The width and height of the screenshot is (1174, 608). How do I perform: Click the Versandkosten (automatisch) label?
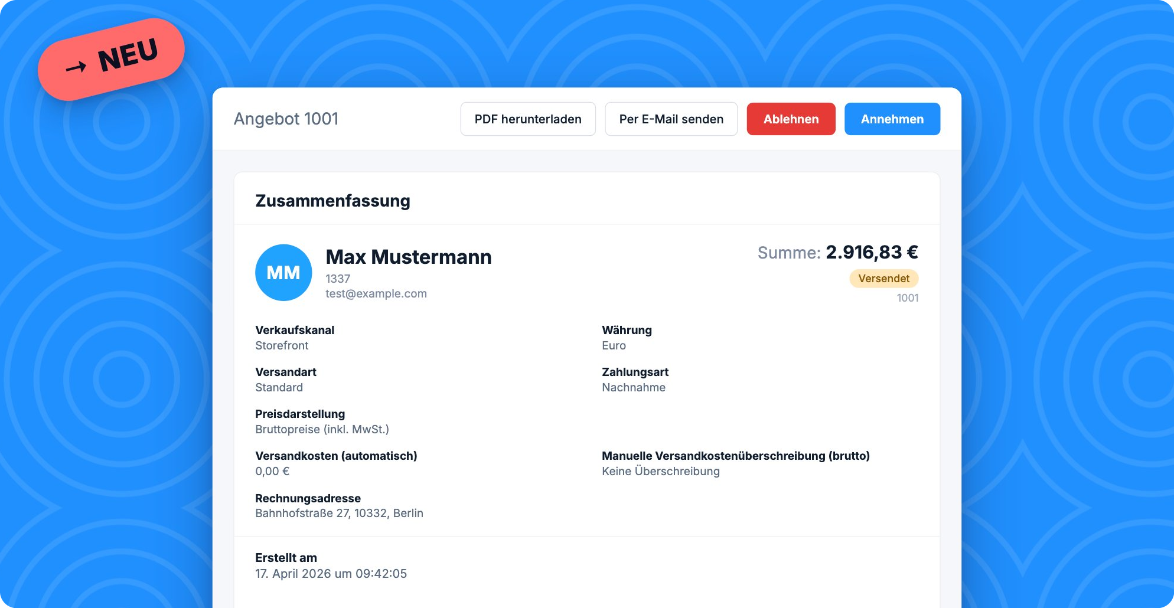click(x=336, y=456)
